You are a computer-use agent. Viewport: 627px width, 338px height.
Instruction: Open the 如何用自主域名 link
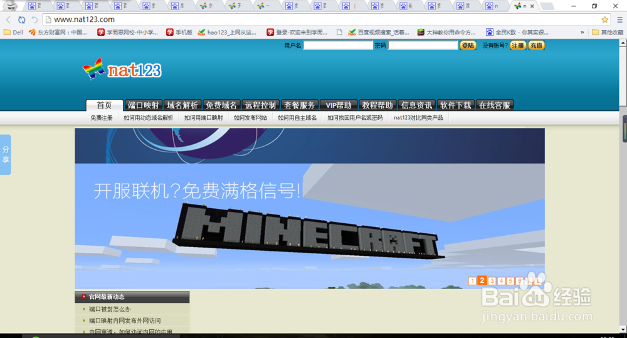297,118
